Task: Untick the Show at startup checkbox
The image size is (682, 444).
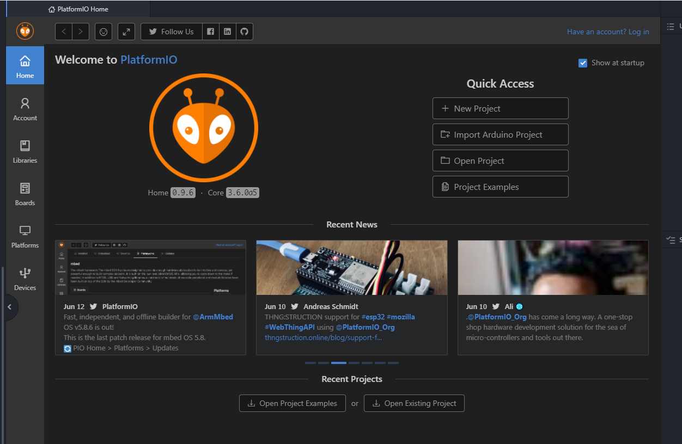Action: (583, 63)
